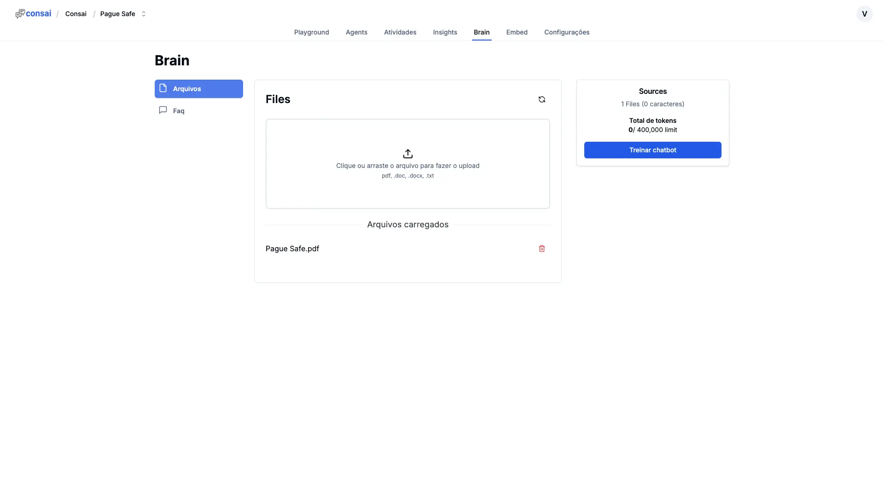Screen dimensions: 884x497
Task: Open the Configurações tab
Action: (x=567, y=32)
